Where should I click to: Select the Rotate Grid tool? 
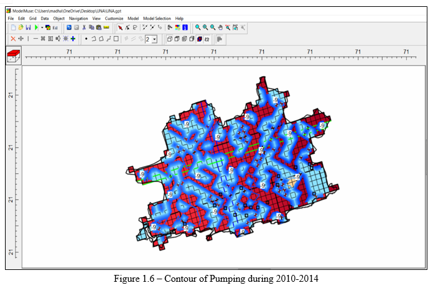58,39
